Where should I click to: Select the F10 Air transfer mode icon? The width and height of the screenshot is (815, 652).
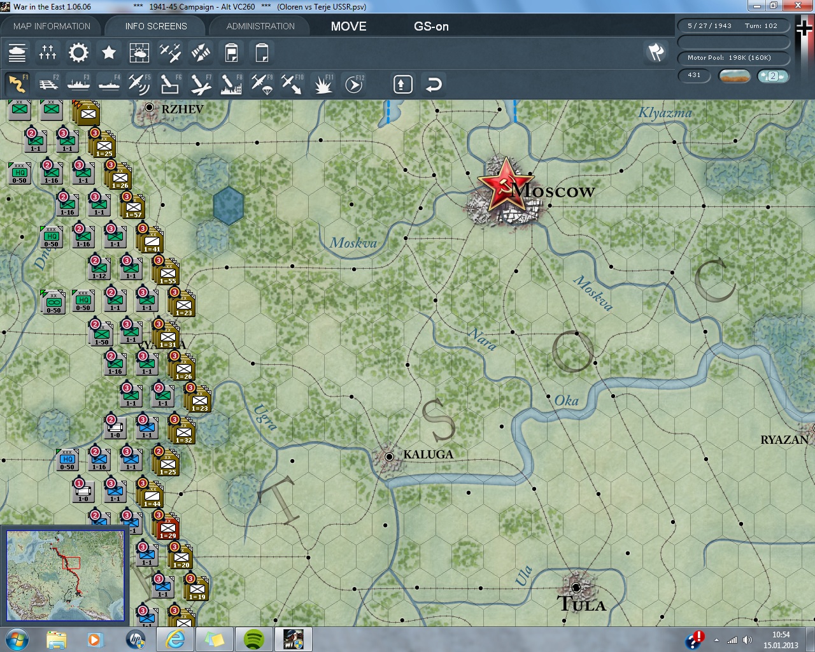pos(292,84)
